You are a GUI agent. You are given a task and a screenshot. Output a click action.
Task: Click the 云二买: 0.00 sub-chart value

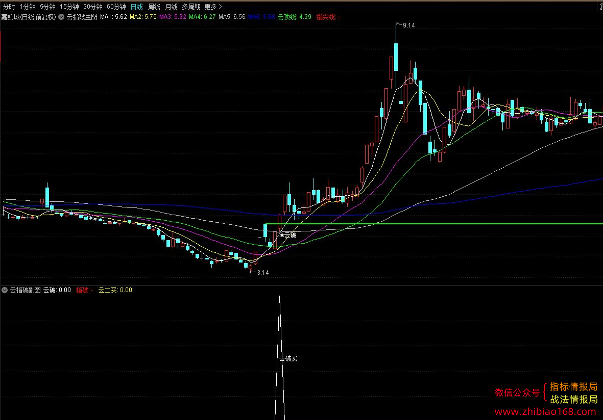coord(115,290)
